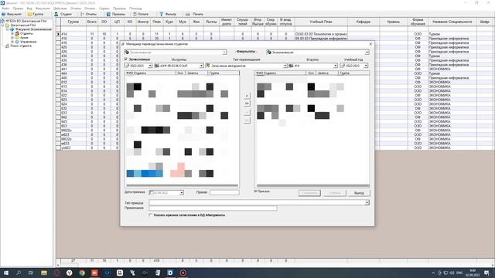This screenshot has height=278, width=495.
Task: Toggle the Дата приказа date checkbox
Action: [152, 192]
